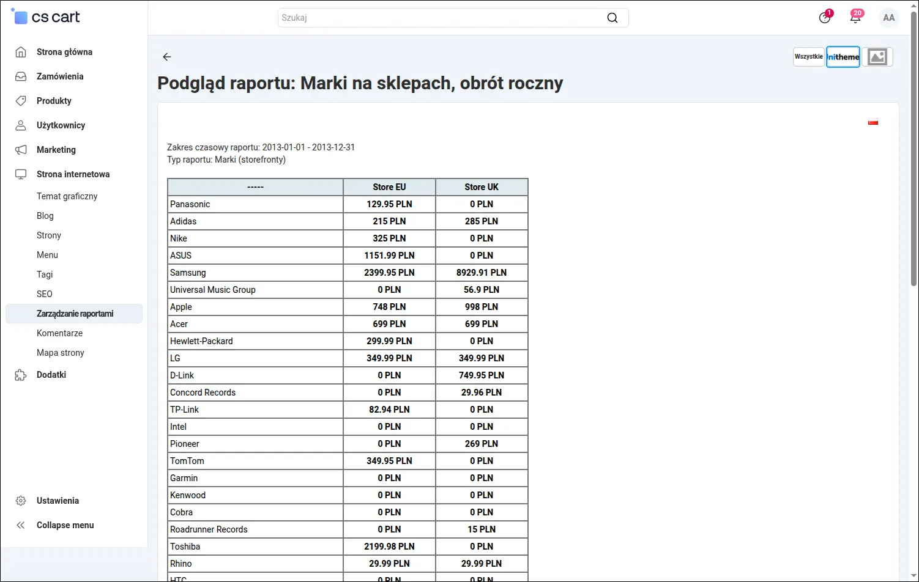Select the storefront with image placeholder icon

coord(877,57)
